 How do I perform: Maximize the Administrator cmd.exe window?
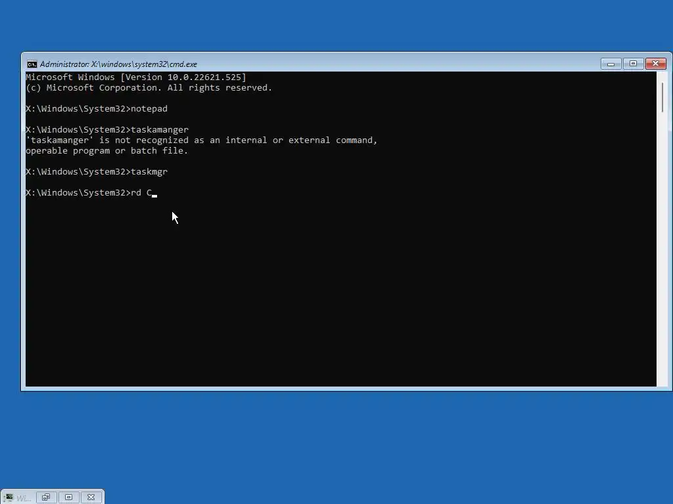tap(633, 64)
